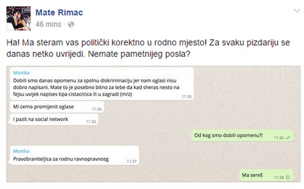Viewport: 304px width, 189px height.
Task: Open the 46 mins timestamp link
Action: coord(48,24)
